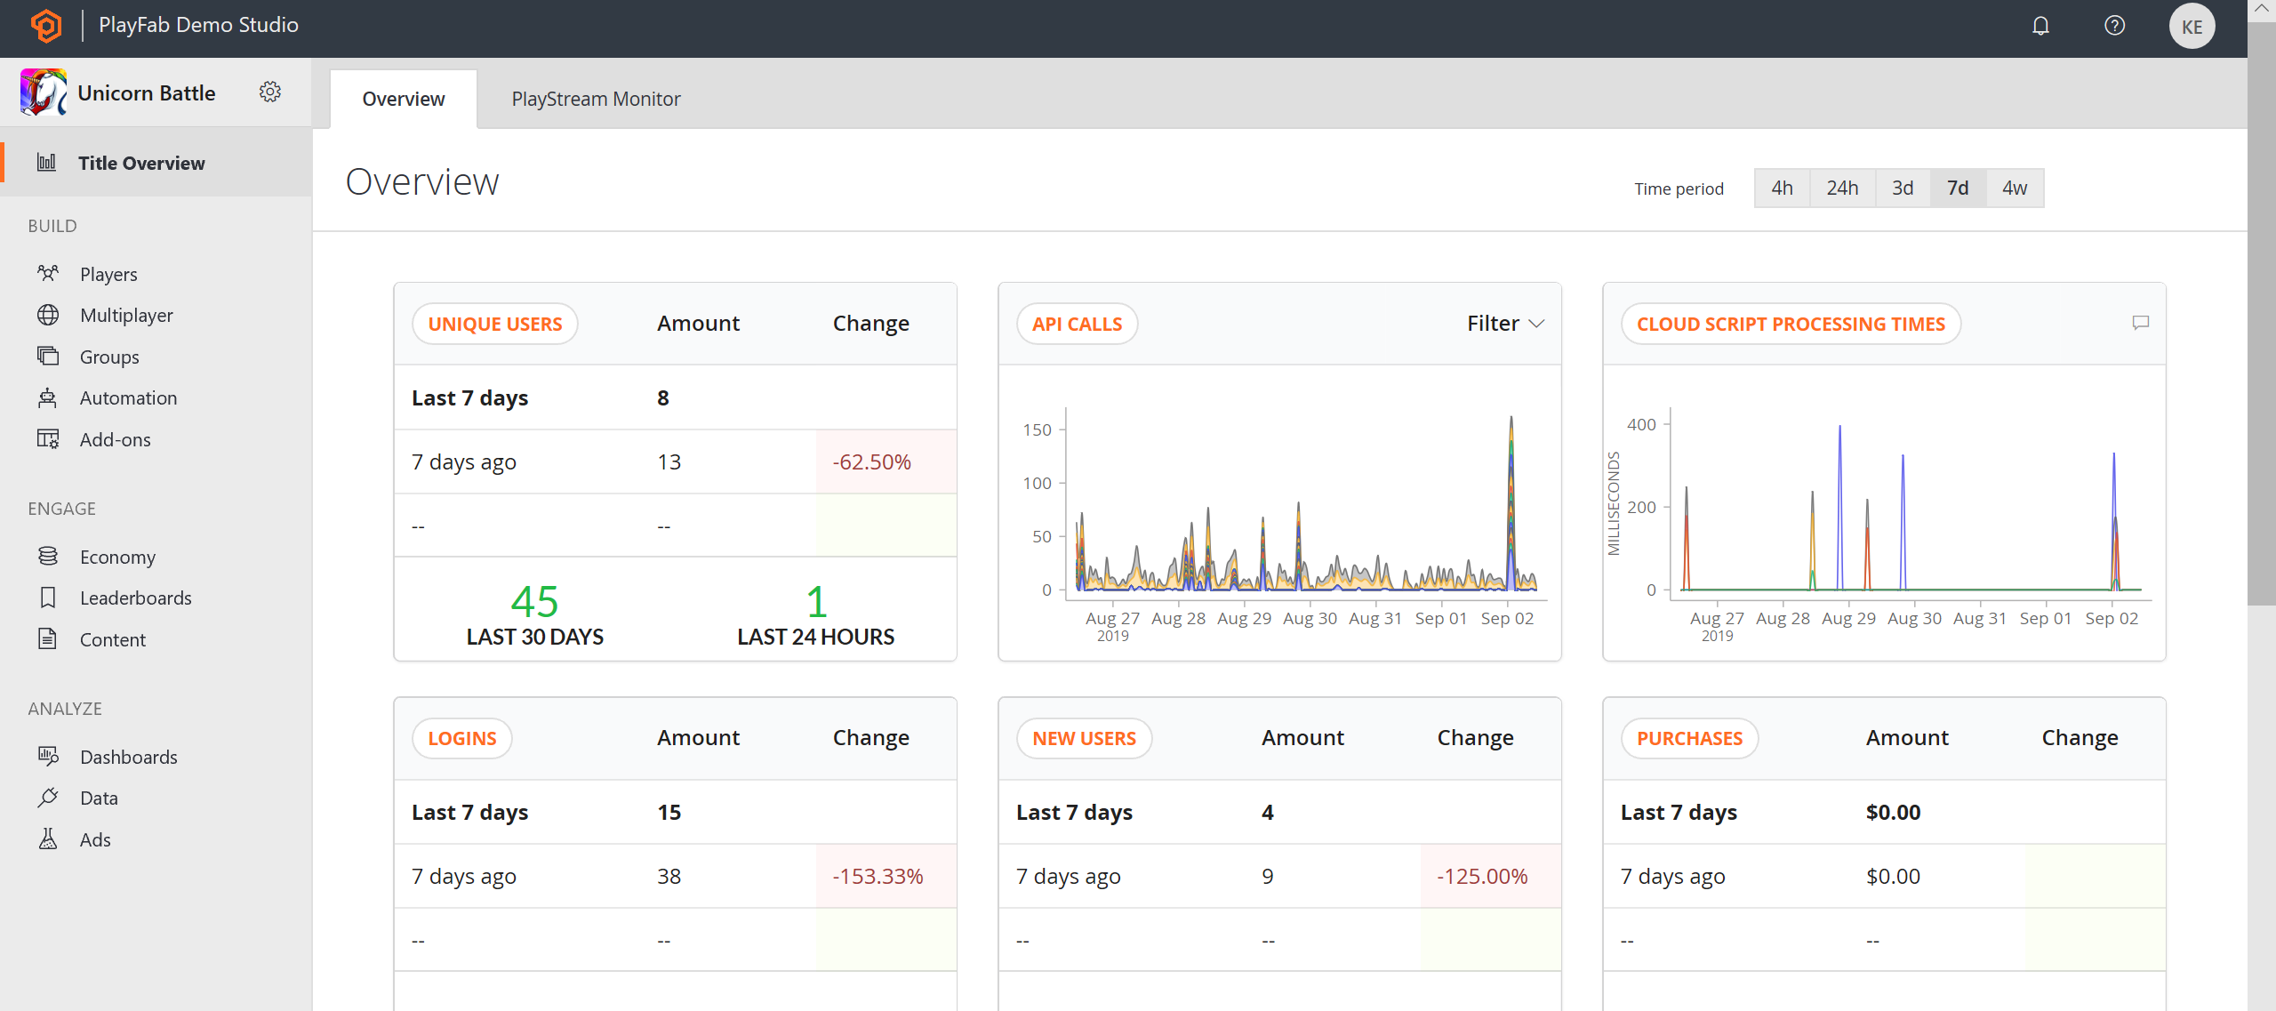Select the 3d time period option
This screenshot has width=2276, height=1011.
[1902, 188]
